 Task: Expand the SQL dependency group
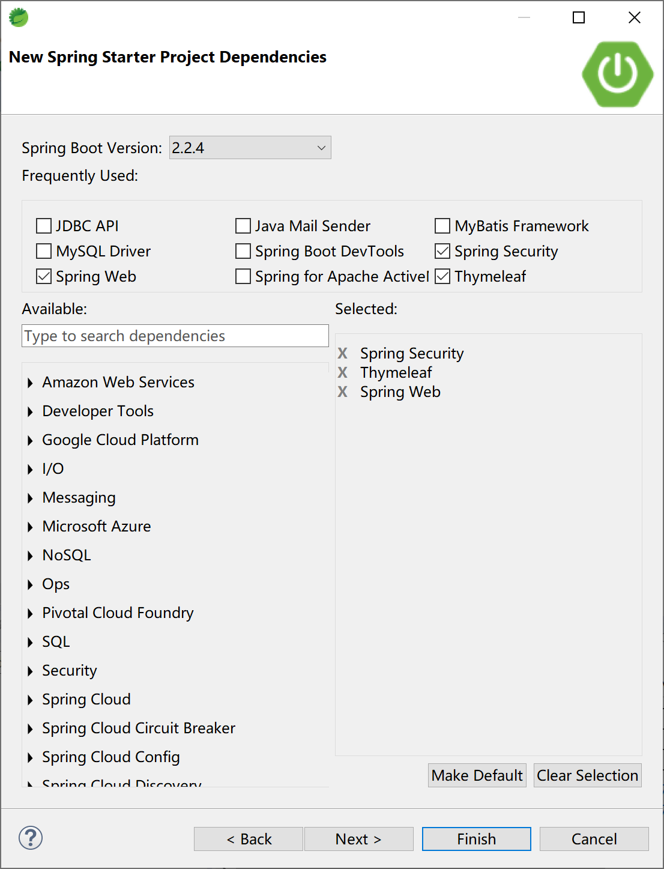pos(30,642)
